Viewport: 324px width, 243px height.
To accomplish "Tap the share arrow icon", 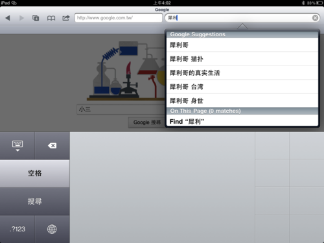I will [66, 18].
